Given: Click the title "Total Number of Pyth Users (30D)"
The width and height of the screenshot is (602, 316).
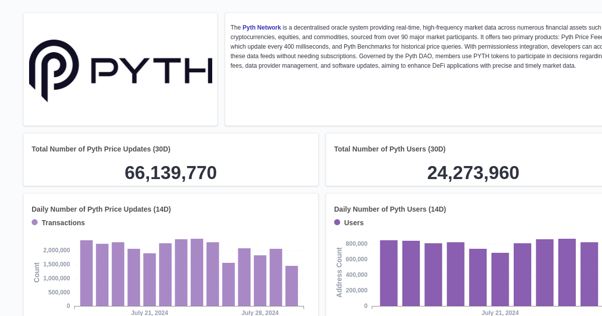Looking at the screenshot, I should [390, 149].
